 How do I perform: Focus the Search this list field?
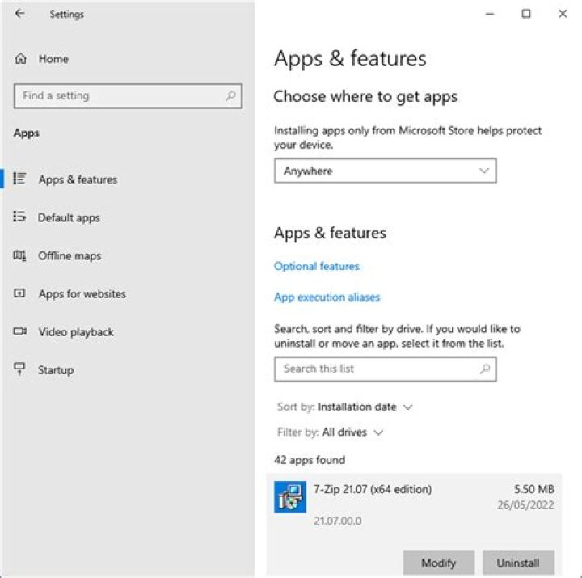pos(386,369)
